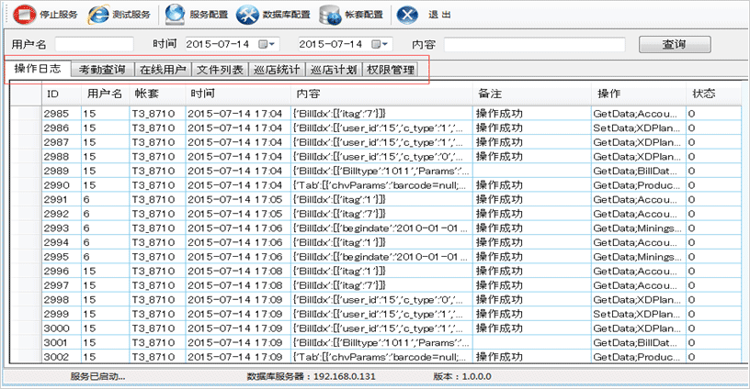The width and height of the screenshot is (750, 389).
Task: Click the 用户名 input field
Action: point(94,44)
